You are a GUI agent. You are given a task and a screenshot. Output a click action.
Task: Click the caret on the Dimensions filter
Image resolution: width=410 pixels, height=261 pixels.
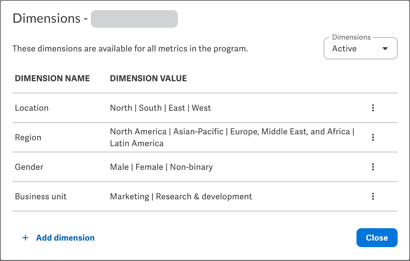tap(385, 49)
